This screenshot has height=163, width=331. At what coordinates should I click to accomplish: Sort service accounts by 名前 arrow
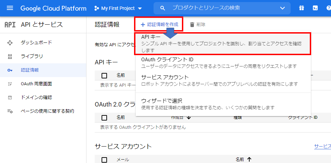(x=249, y=160)
